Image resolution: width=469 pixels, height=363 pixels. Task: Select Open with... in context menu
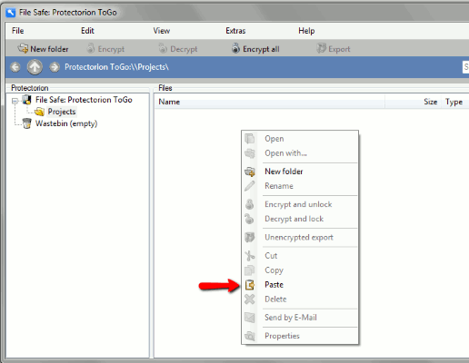click(300, 153)
